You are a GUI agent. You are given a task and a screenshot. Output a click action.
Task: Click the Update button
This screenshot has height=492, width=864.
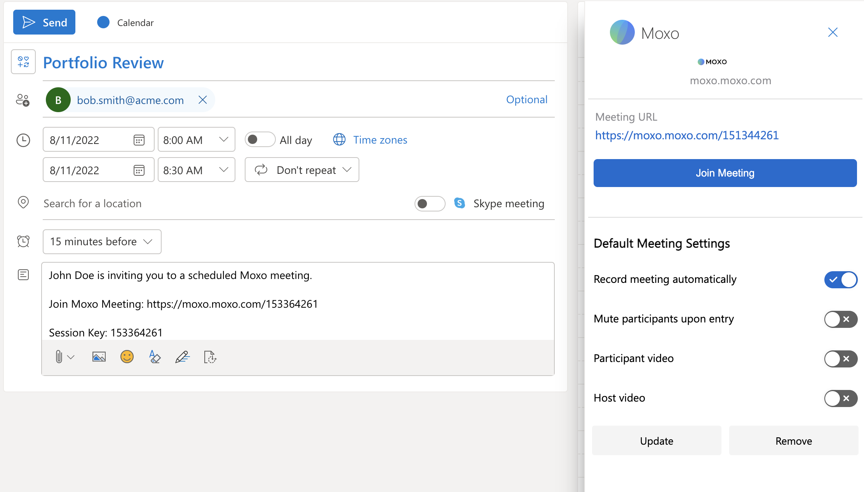(x=657, y=441)
